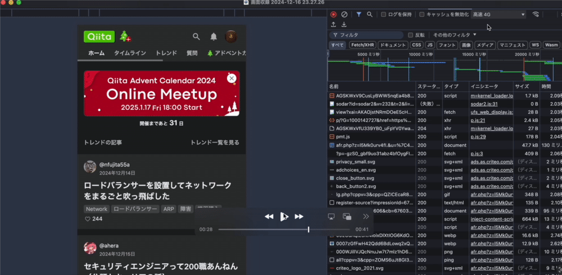Image resolution: width=562 pixels, height=275 pixels.
Task: Like the ロードバランサー article heart icon
Action: [88, 219]
